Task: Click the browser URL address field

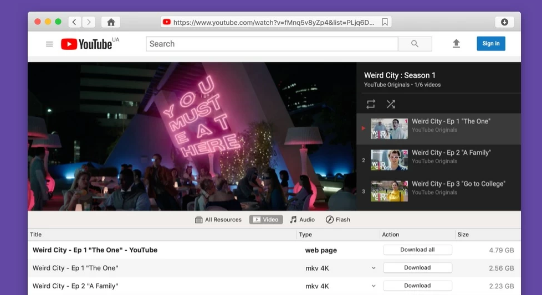Action: click(276, 22)
